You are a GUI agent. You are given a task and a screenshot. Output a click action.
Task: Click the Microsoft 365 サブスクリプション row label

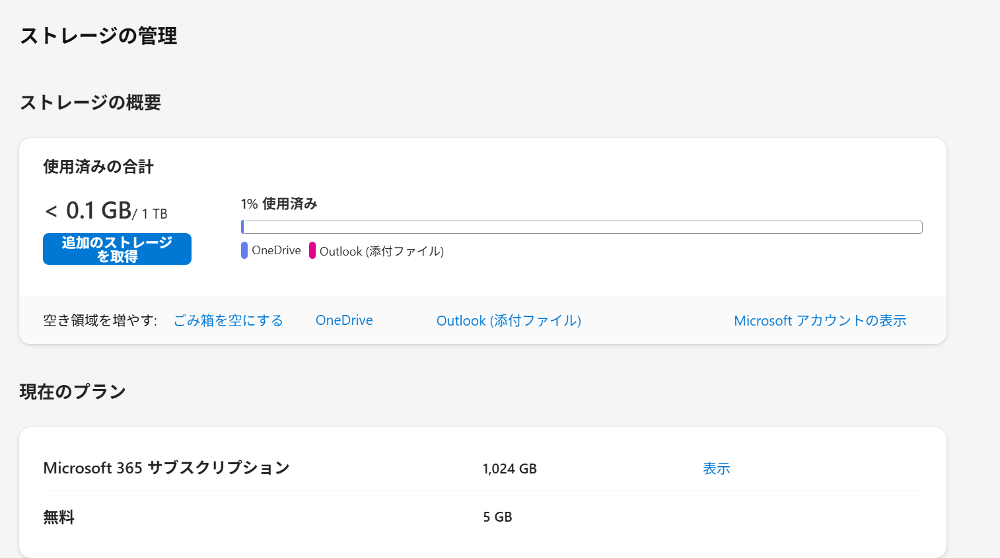pos(166,468)
